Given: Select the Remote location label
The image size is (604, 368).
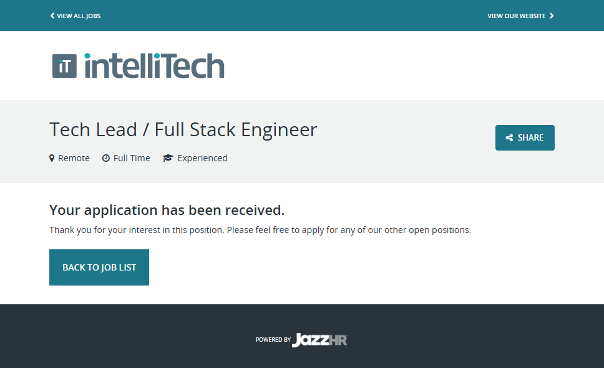Looking at the screenshot, I should [x=74, y=158].
